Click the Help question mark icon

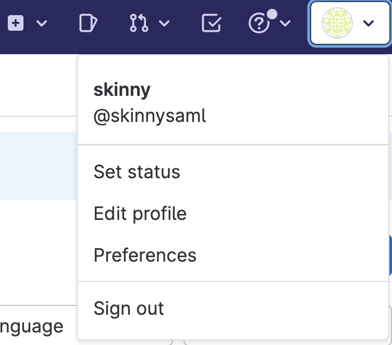pyautogui.click(x=259, y=24)
